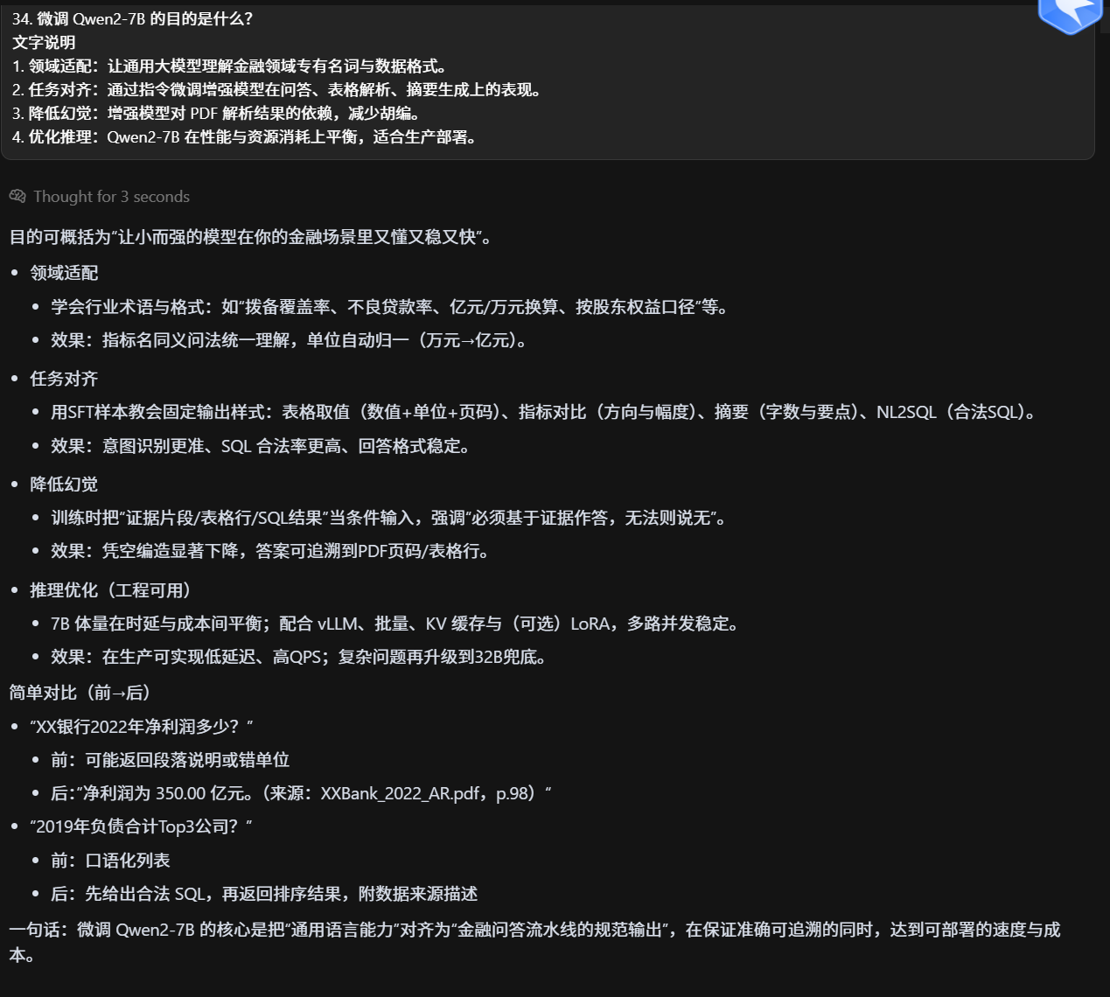This screenshot has height=997, width=1110.
Task: Click the bullet heading '任务对齐' in the answer
Action: click(64, 379)
